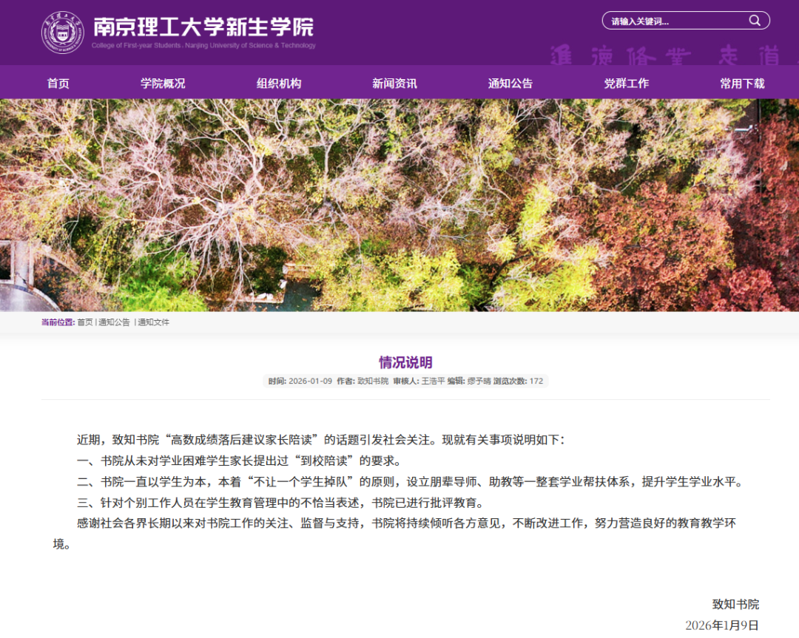This screenshot has width=799, height=638.
Task: Click the 首页 breadcrumb link
Action: (x=85, y=322)
